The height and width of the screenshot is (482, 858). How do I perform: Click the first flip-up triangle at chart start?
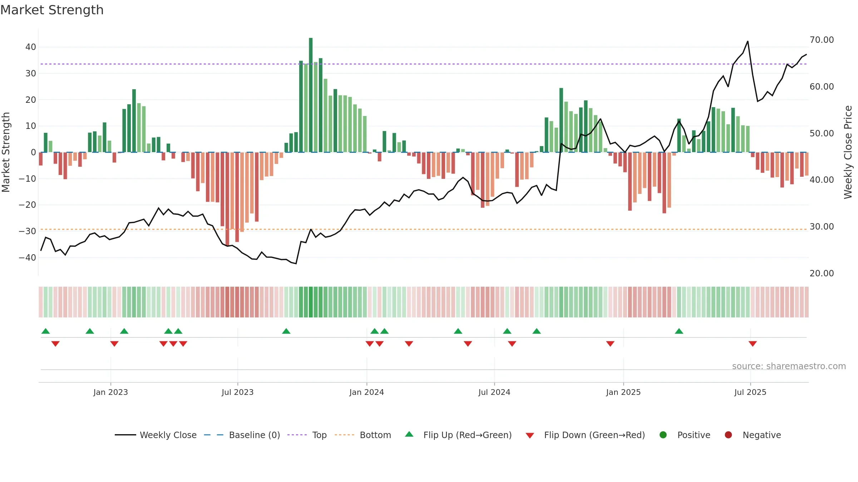pos(46,331)
